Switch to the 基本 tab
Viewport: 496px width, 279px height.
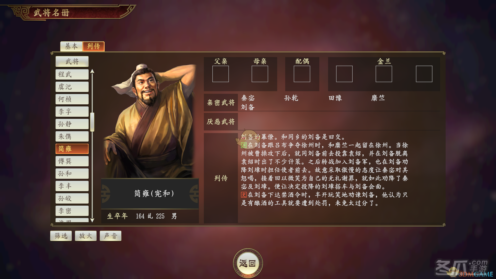[x=71, y=47]
